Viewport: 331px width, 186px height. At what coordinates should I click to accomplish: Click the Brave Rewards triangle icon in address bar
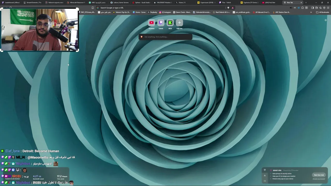click(x=232, y=8)
